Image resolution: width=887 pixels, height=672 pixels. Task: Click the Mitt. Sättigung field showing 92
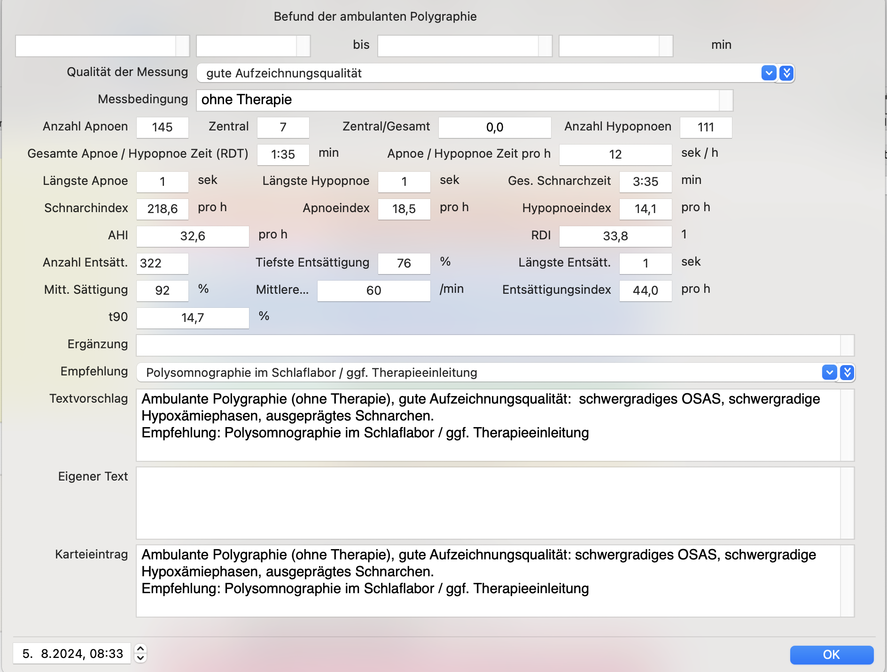[x=162, y=290]
